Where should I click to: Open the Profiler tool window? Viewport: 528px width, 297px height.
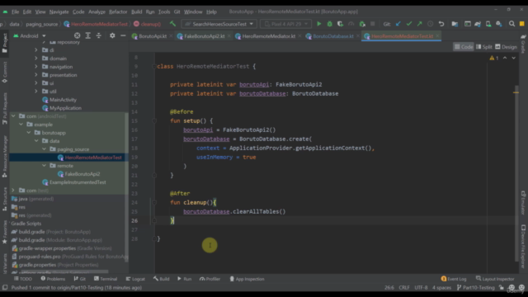pyautogui.click(x=210, y=279)
